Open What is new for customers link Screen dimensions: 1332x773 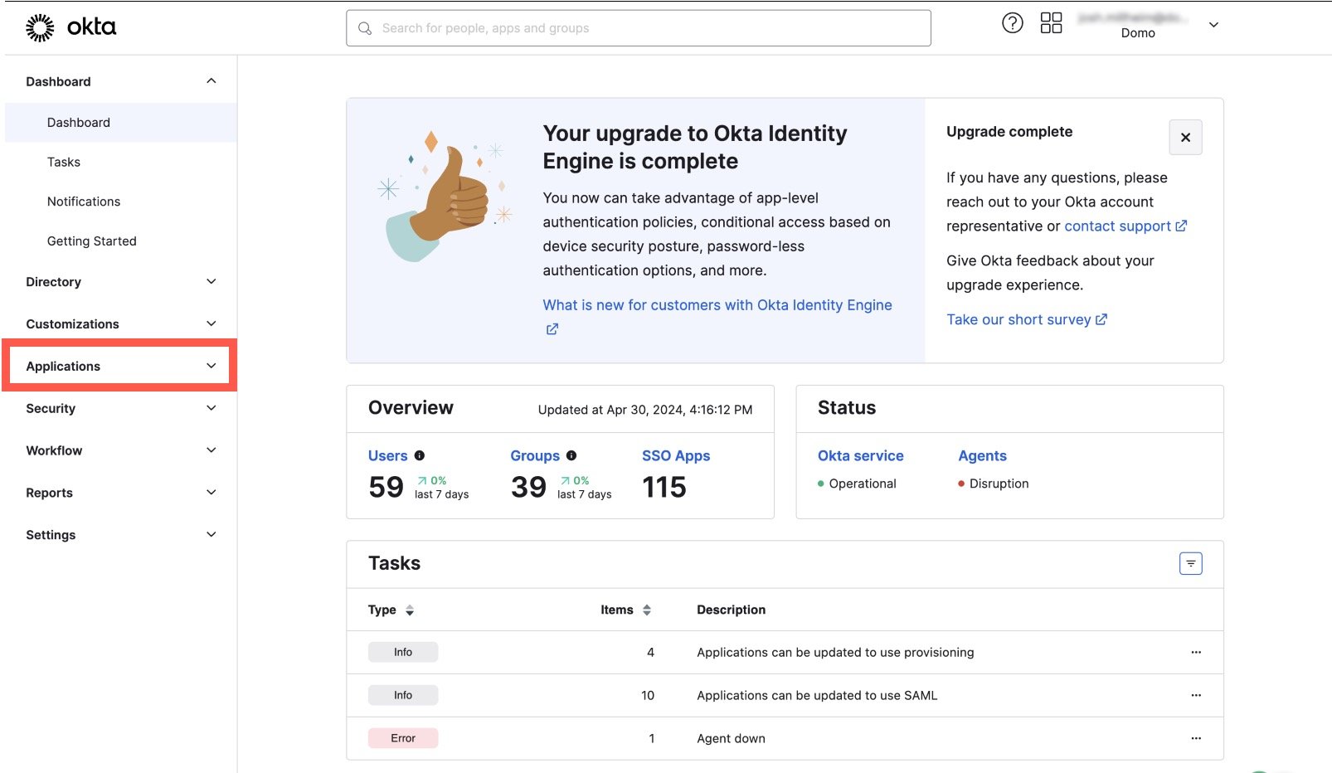[717, 305]
